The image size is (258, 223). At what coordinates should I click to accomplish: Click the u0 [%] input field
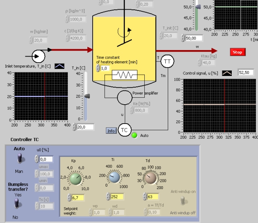click(46, 159)
